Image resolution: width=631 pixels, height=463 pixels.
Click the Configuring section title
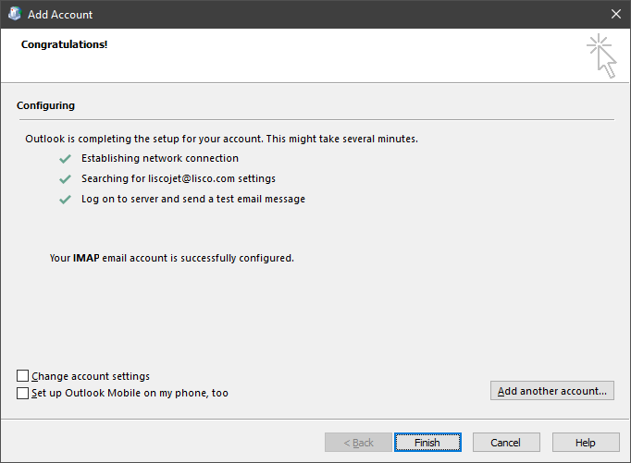[x=45, y=105]
